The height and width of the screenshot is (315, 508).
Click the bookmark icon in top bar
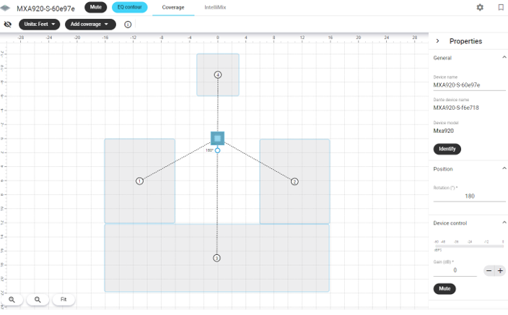tap(501, 7)
